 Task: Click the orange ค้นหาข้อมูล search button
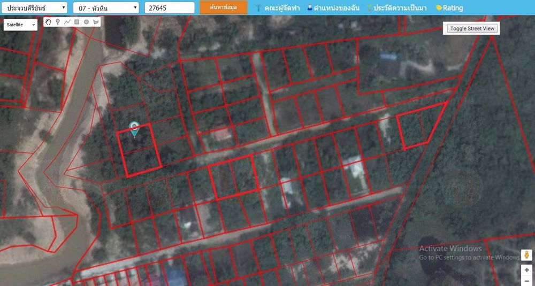click(x=224, y=7)
